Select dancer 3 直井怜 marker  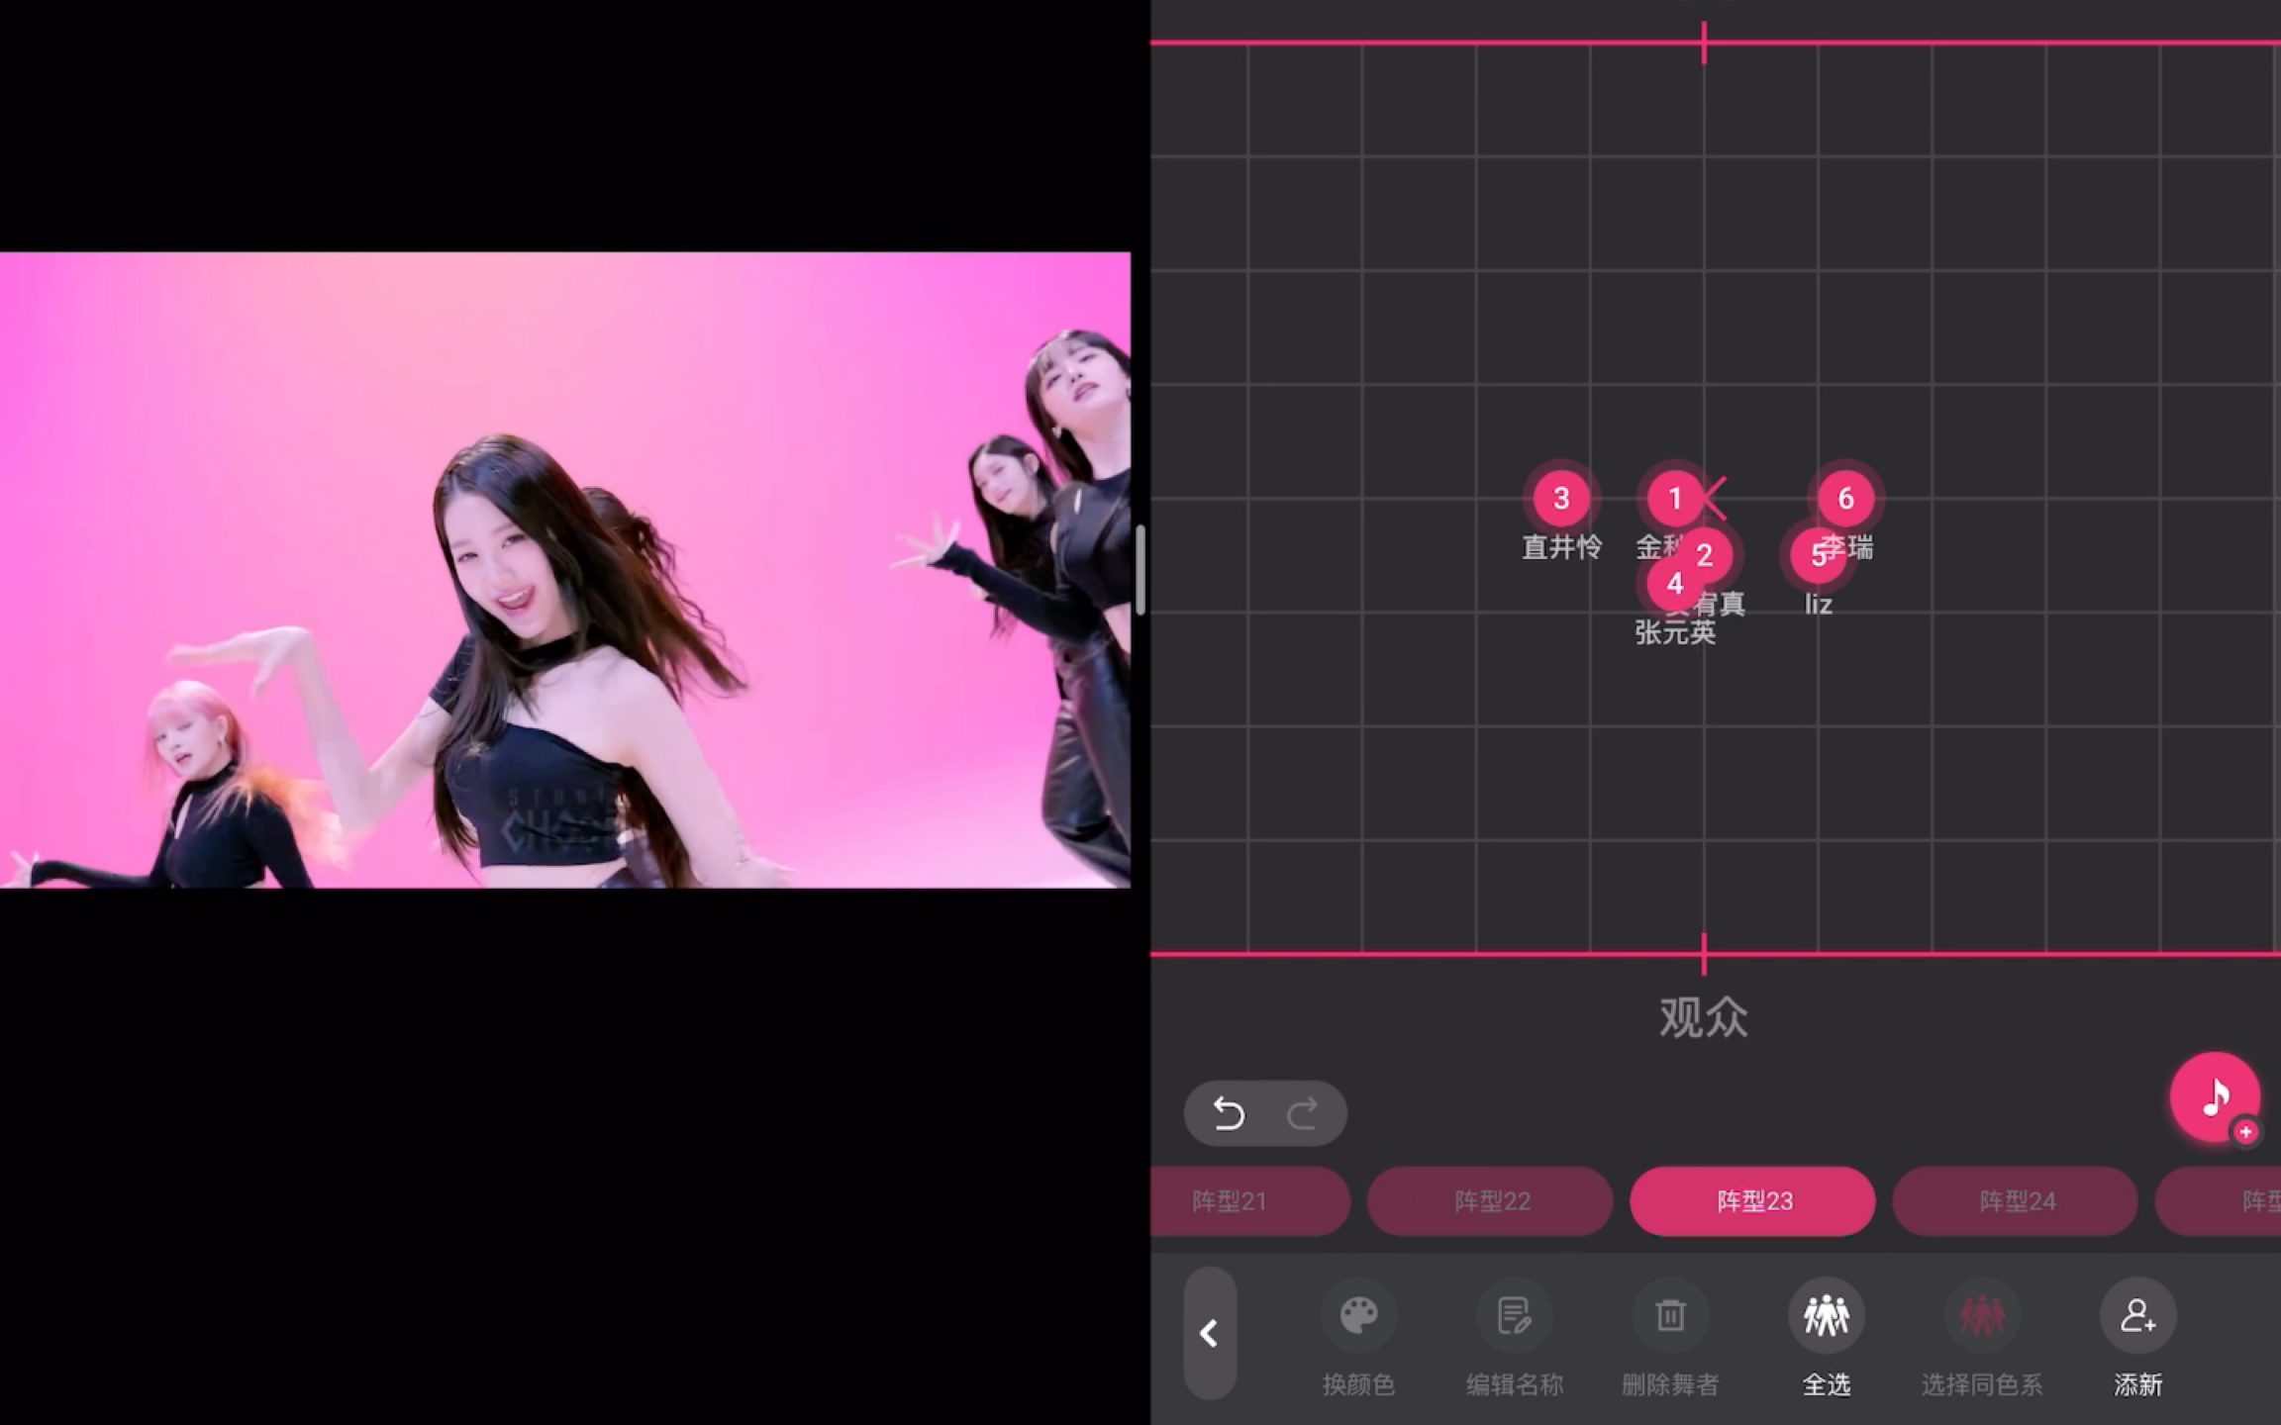(x=1561, y=498)
